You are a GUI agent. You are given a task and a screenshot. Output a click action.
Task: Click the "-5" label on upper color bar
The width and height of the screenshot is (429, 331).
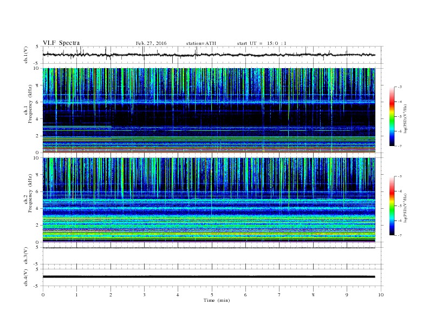click(x=400, y=117)
